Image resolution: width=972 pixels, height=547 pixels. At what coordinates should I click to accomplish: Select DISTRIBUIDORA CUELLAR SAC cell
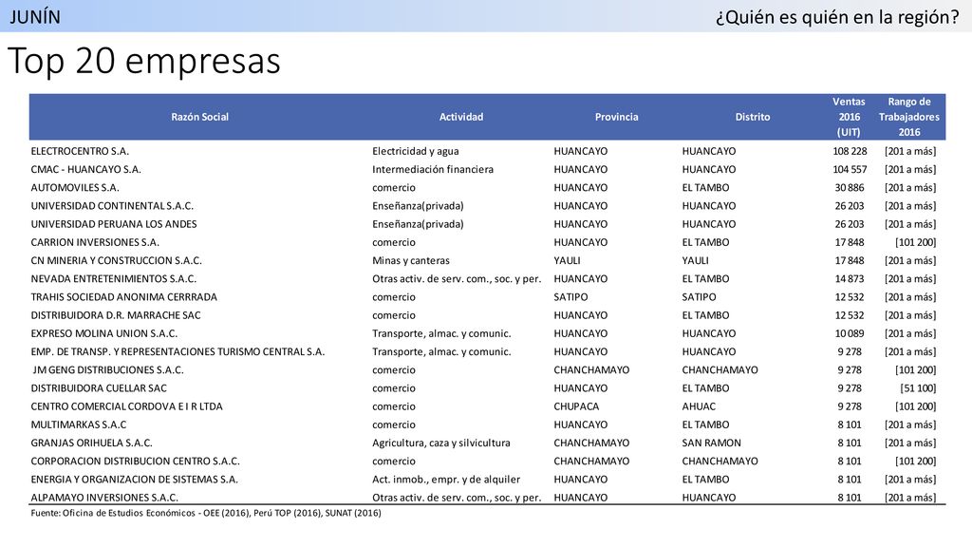99,388
